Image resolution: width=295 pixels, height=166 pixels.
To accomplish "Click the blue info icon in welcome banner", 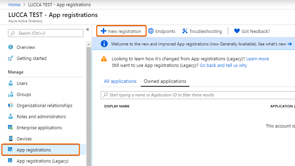I will [104, 44].
